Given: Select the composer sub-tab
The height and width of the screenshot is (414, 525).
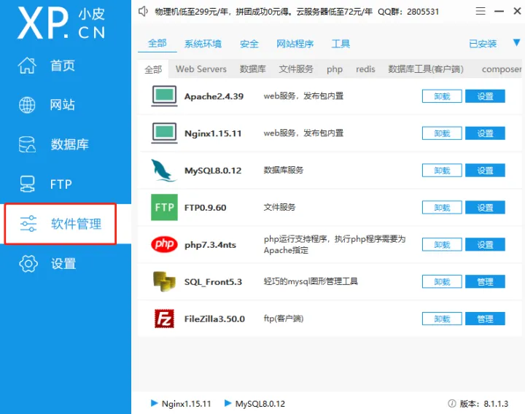Looking at the screenshot, I should tap(502, 69).
